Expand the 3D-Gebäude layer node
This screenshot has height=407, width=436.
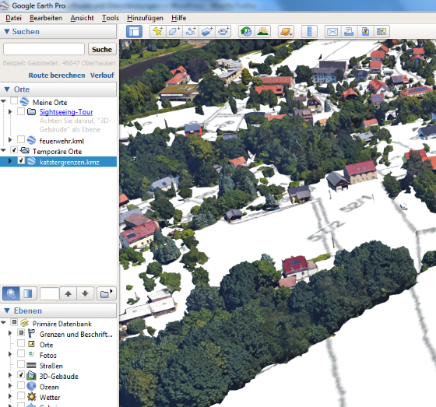10,375
